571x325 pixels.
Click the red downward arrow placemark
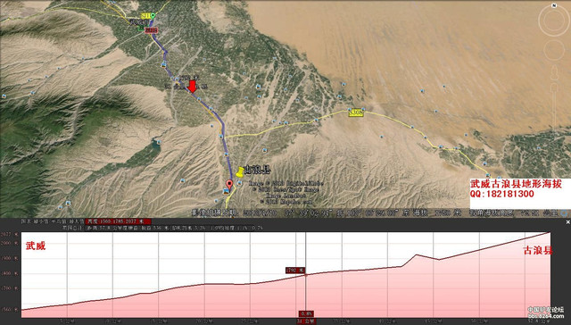tap(192, 87)
